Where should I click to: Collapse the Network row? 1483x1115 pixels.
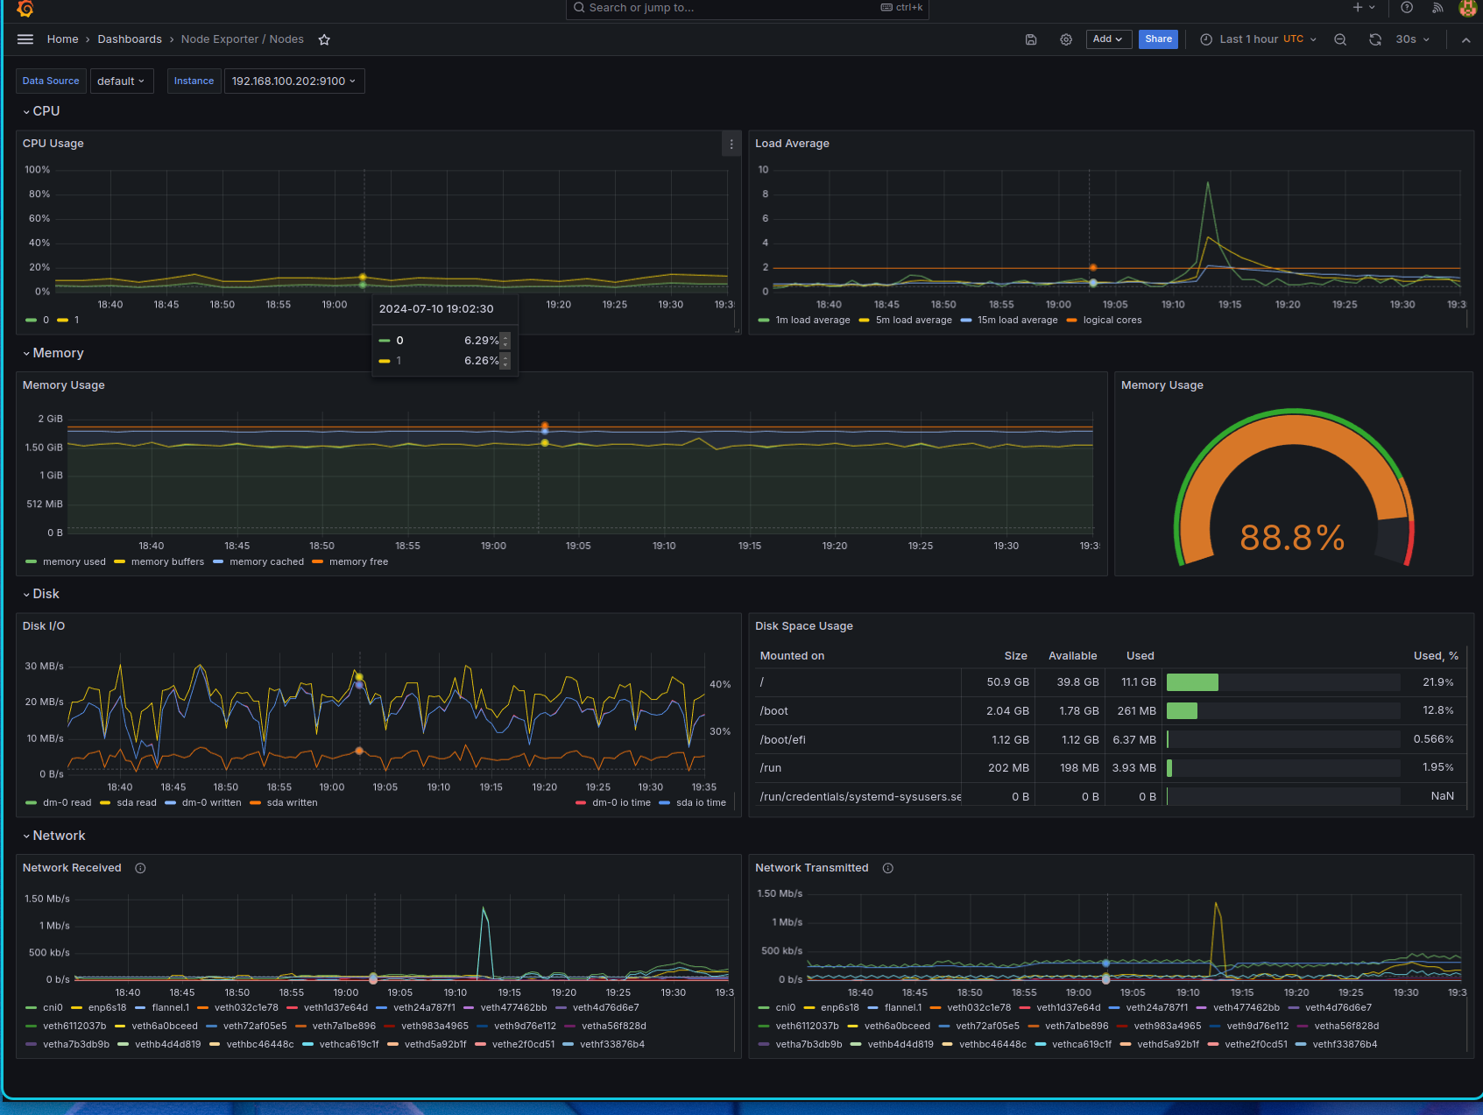coord(54,836)
